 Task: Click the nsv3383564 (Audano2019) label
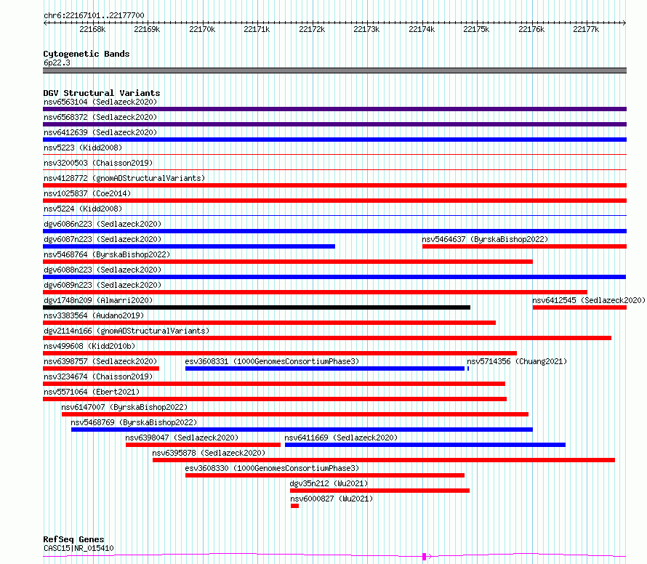pyautogui.click(x=94, y=315)
